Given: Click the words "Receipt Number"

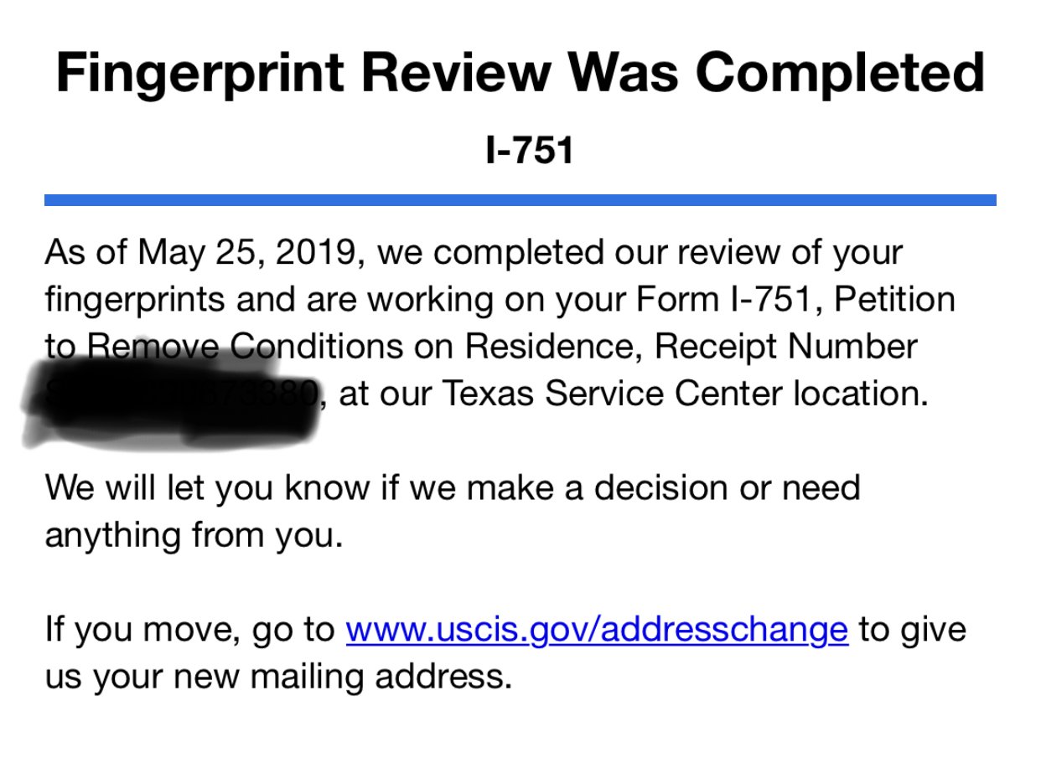Looking at the screenshot, I should click(x=785, y=347).
